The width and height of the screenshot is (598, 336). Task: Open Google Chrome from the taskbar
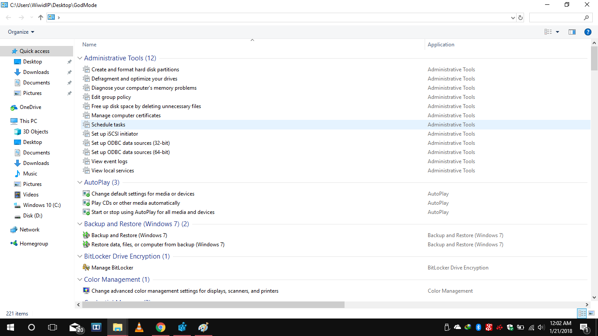pyautogui.click(x=161, y=327)
